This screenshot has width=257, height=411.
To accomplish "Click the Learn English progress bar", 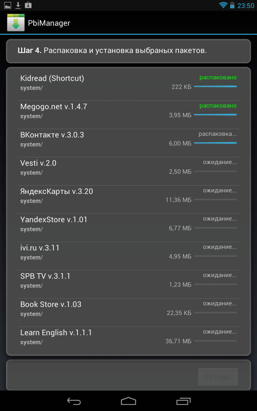I will 216,341.
